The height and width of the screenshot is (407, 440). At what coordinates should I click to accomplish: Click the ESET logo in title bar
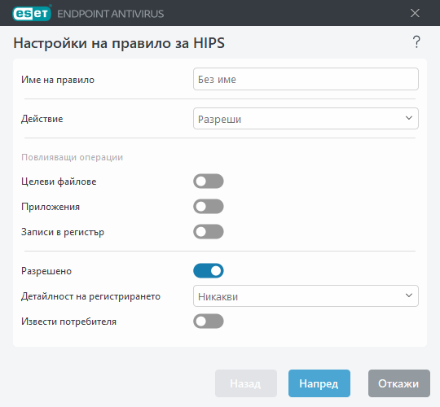(32, 13)
